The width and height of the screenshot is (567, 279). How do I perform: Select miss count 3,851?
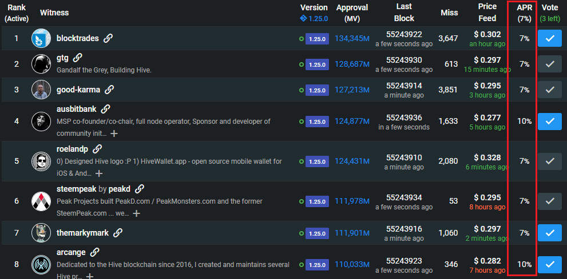pyautogui.click(x=448, y=90)
